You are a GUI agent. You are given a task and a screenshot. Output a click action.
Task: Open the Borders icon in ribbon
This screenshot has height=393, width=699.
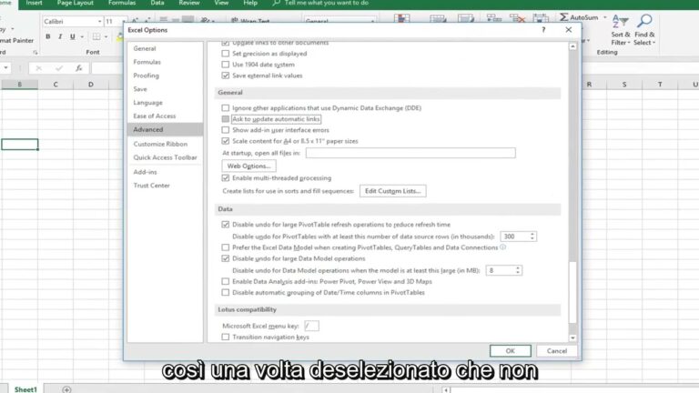point(96,36)
